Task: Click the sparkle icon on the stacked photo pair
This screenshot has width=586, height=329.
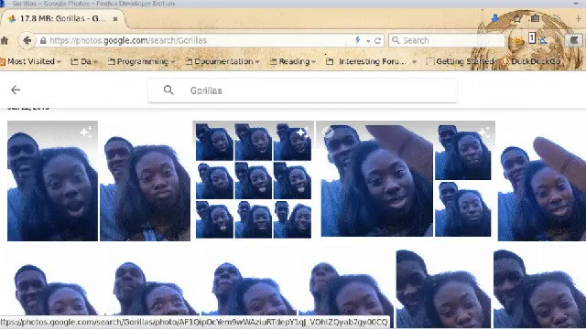Action: click(483, 132)
